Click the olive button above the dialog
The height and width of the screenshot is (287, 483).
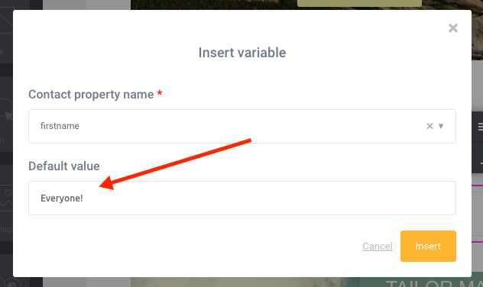pos(359,3)
